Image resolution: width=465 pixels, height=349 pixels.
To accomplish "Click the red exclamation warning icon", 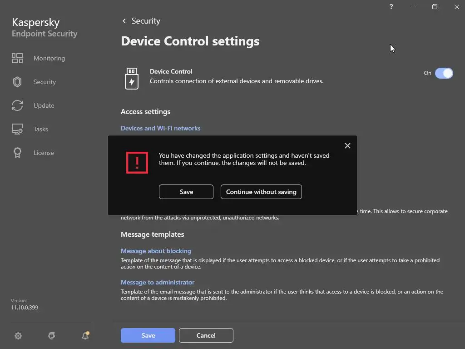I will [137, 163].
